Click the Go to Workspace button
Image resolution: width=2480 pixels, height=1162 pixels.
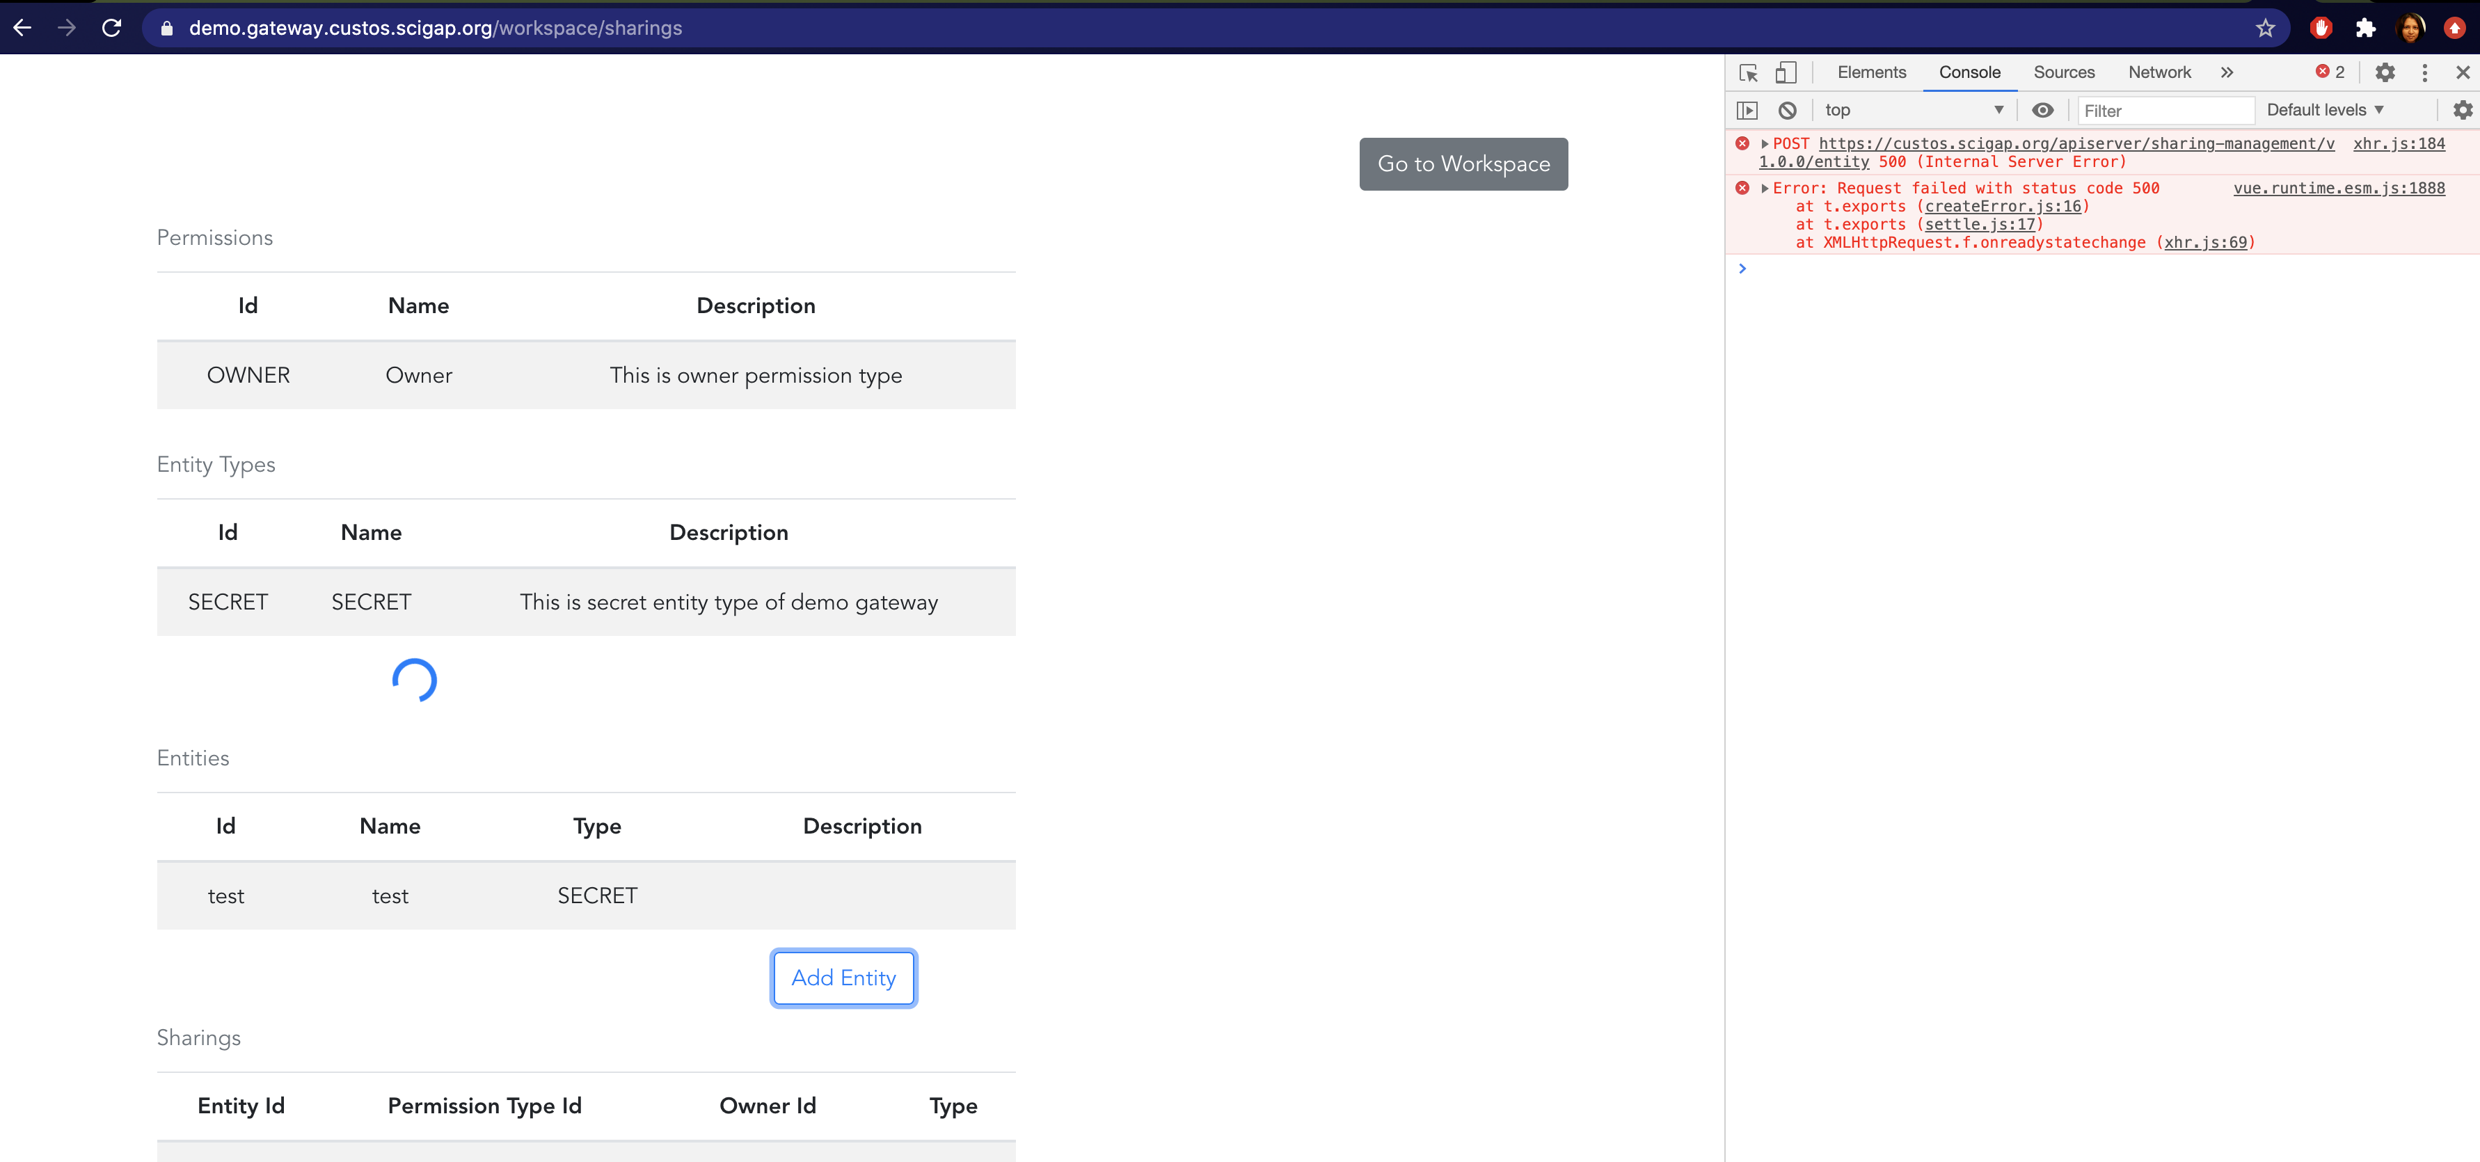[x=1463, y=164]
